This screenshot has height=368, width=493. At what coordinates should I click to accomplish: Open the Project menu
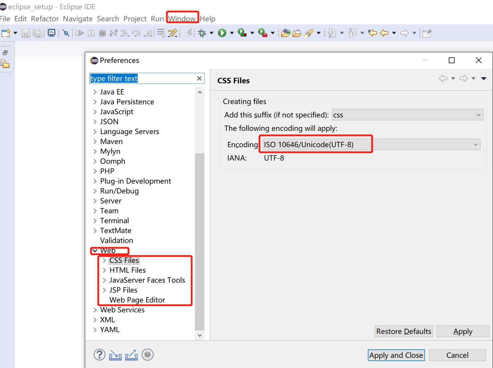pyautogui.click(x=135, y=19)
